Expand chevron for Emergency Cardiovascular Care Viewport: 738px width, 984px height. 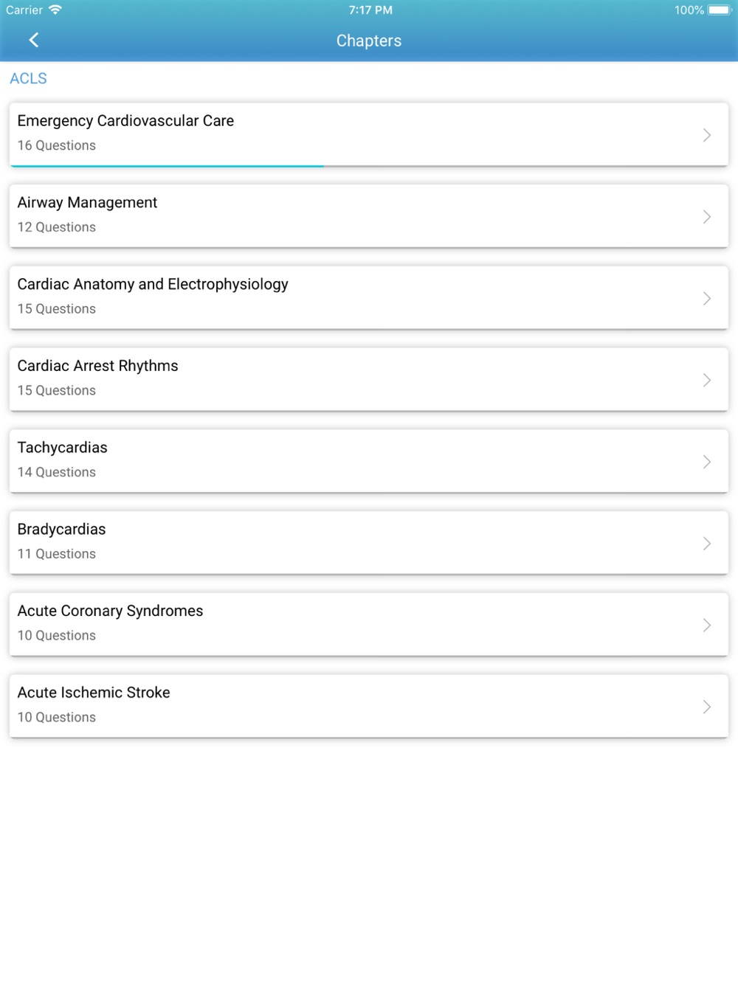tap(706, 135)
